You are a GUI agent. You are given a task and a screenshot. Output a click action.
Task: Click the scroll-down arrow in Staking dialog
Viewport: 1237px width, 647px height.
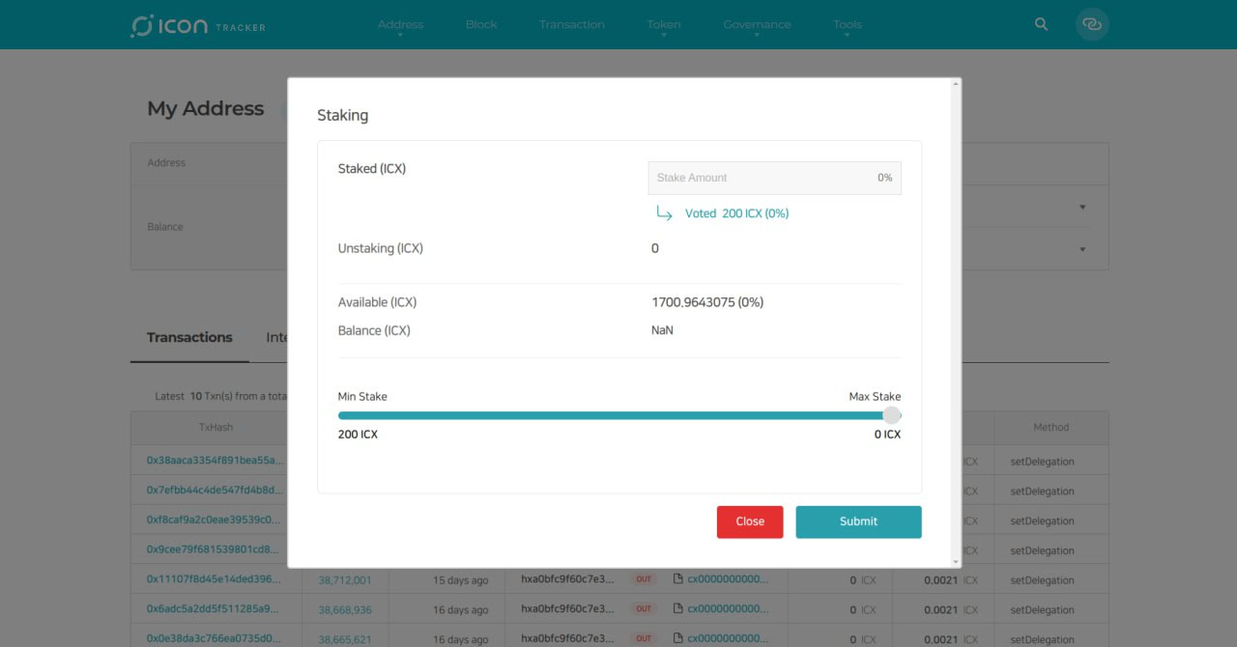coord(956,561)
